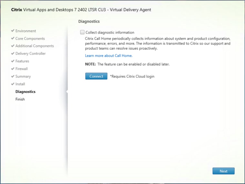Select the Additional Components step
Screen dimensions: 245x184
(x=35, y=46)
